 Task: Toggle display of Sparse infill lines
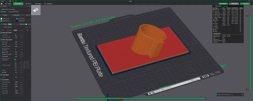point(240,13)
